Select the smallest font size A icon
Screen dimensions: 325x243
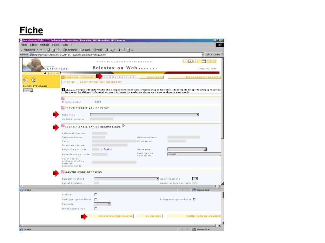(185, 61)
